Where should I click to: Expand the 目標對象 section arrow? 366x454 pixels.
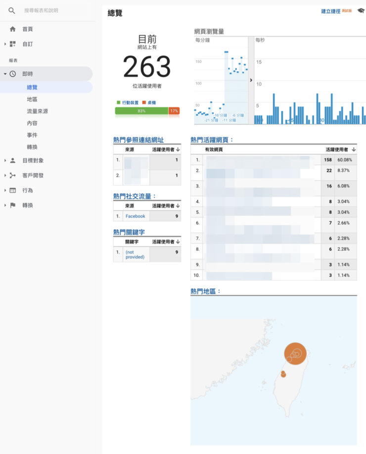click(5, 161)
